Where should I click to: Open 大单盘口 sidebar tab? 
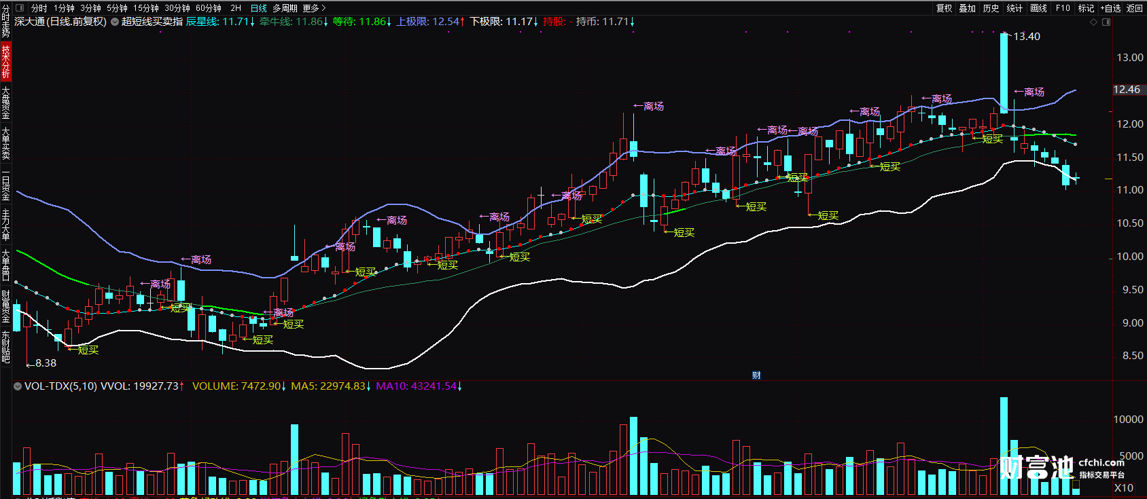pos(5,265)
